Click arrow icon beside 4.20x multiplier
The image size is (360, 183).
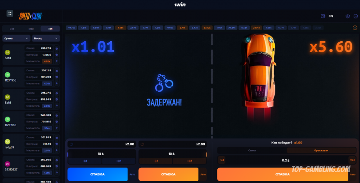(57, 83)
